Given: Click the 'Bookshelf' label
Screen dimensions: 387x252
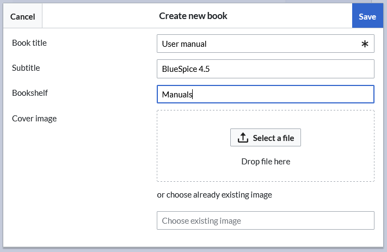Looking at the screenshot, I should [x=30, y=93].
